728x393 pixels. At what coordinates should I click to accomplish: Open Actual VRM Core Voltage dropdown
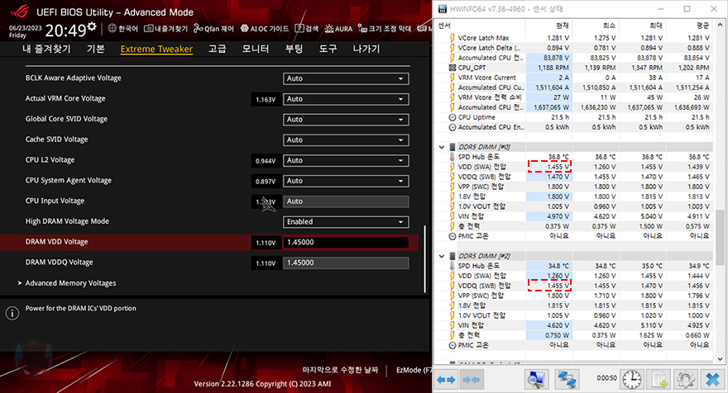tap(346, 99)
